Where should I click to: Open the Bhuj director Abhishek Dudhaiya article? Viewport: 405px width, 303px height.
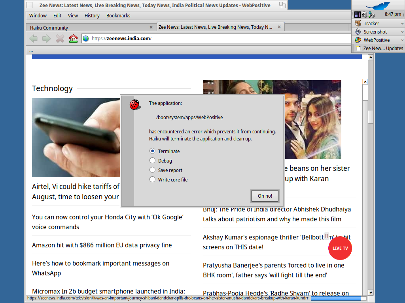point(276,214)
